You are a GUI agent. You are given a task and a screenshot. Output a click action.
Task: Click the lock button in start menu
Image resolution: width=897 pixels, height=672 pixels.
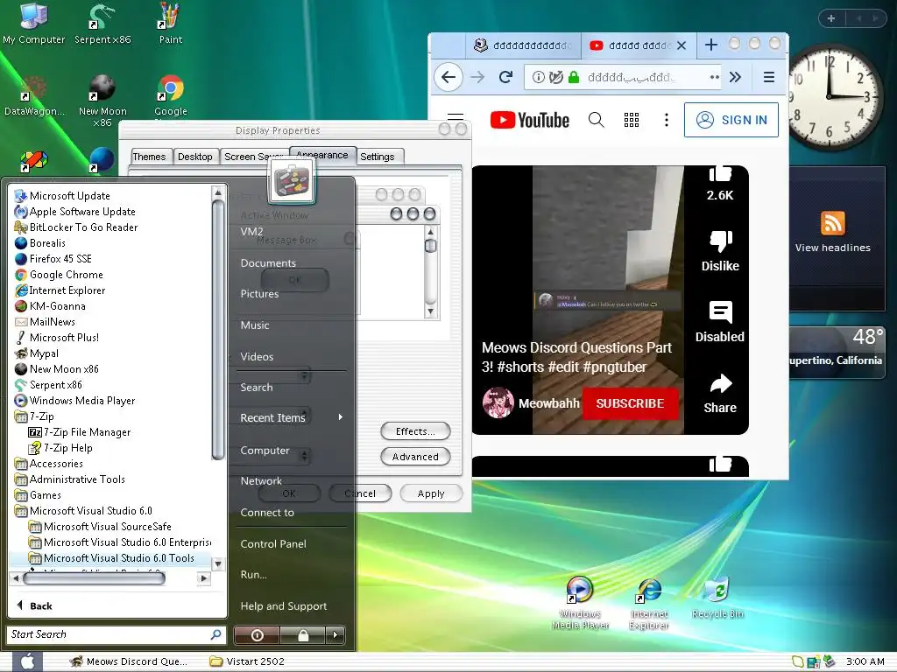point(303,635)
